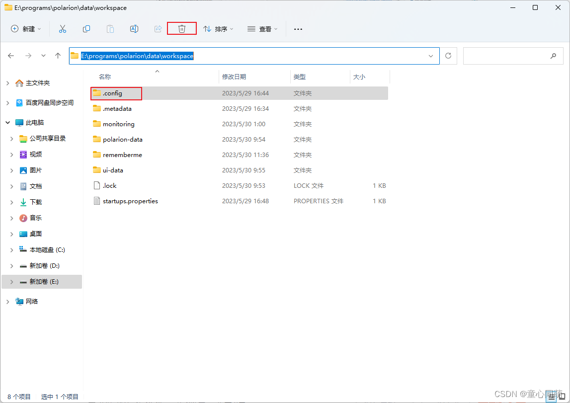Screen dimensions: 570x403
Task: Expand the 公司共享目录 tree node
Action: coord(11,139)
